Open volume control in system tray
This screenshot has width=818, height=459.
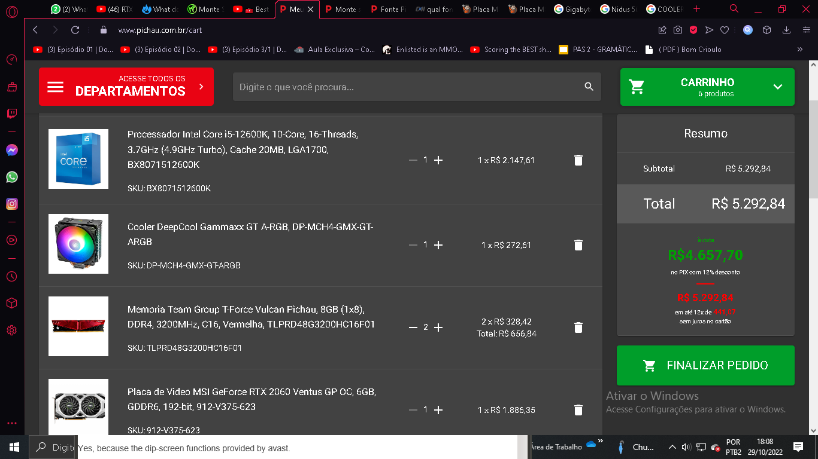[x=686, y=447]
